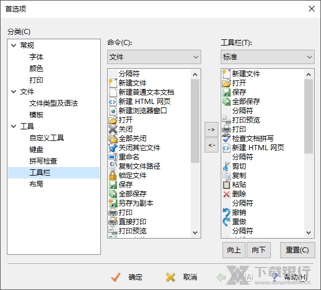Image resolution: width=321 pixels, height=290 pixels.
Task: Click the 打印 printer icon in commands list
Action: coord(113,213)
